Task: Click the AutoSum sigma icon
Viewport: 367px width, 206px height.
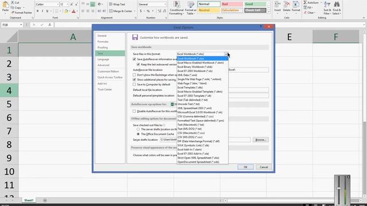Action: click(x=305, y=2)
